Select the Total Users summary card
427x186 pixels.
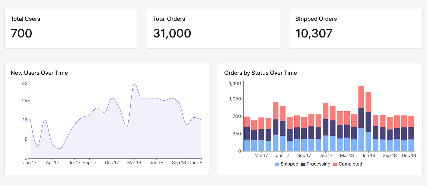[71, 29]
